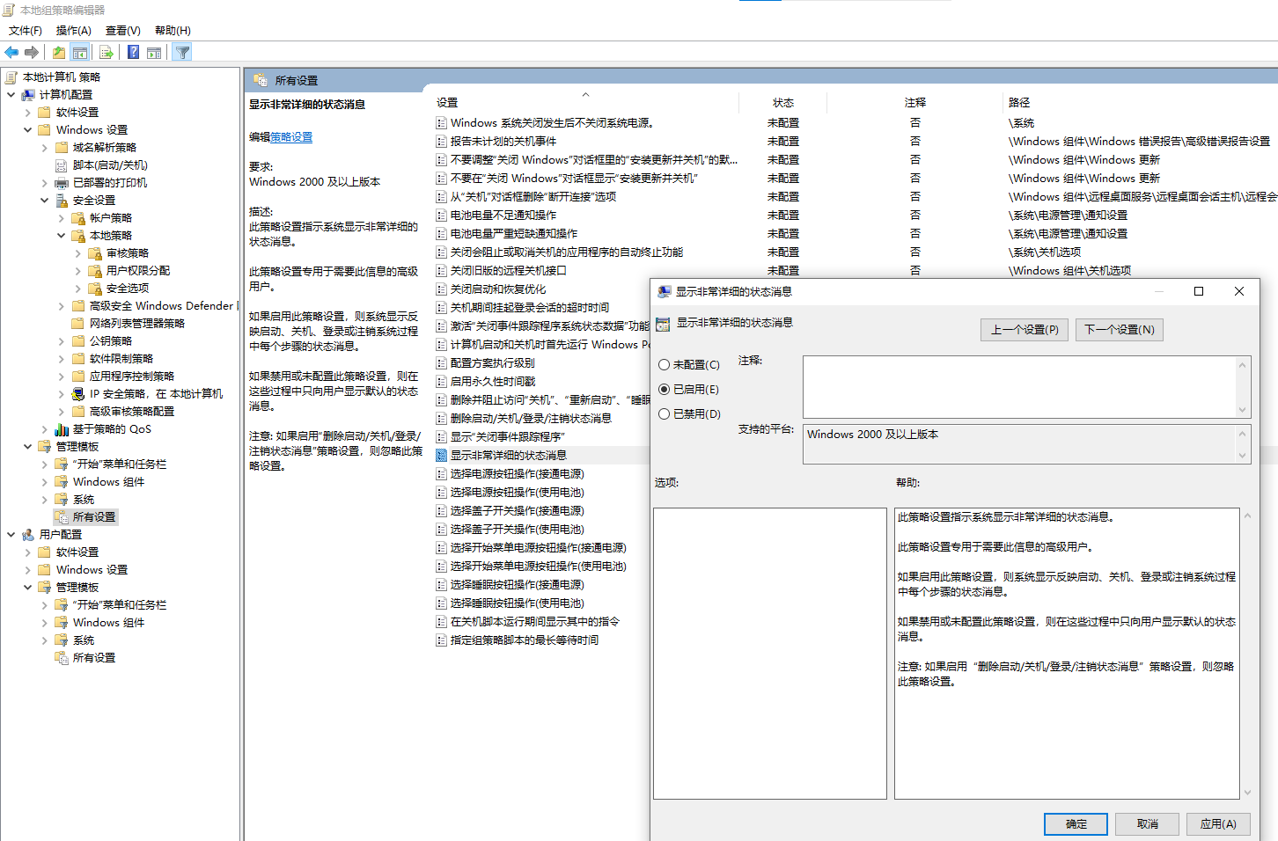The image size is (1278, 841).
Task: Click the help text pane's scroll-down arrow
Action: [1247, 793]
